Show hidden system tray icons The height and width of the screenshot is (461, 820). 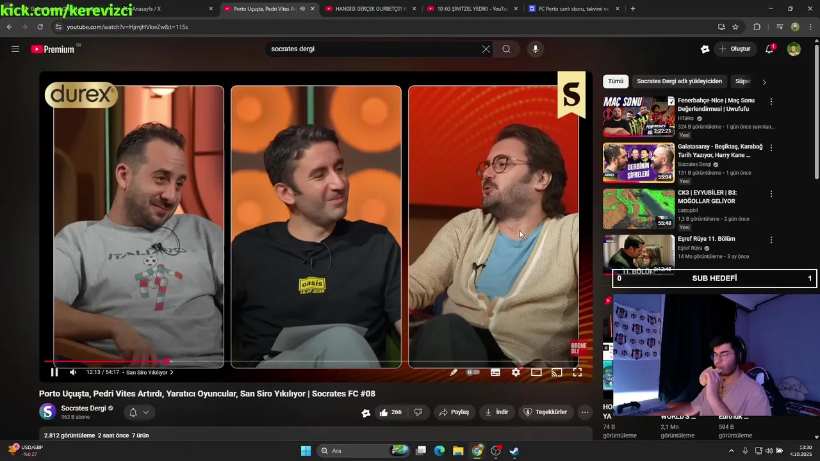click(x=732, y=451)
